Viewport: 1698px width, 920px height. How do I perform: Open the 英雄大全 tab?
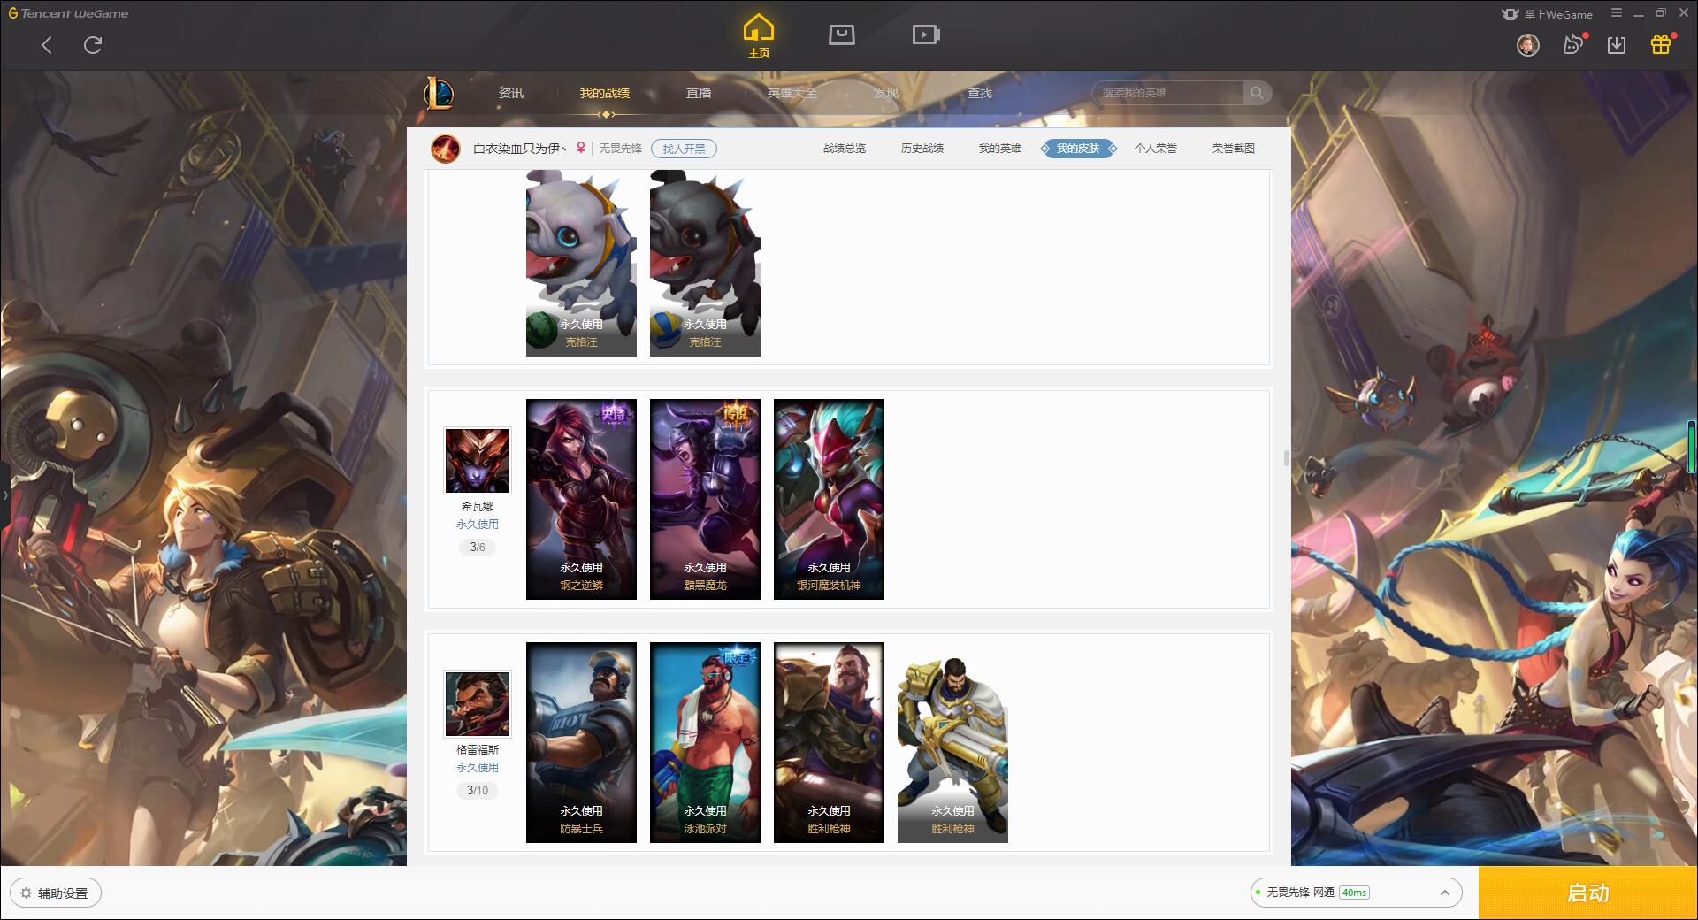coord(792,93)
